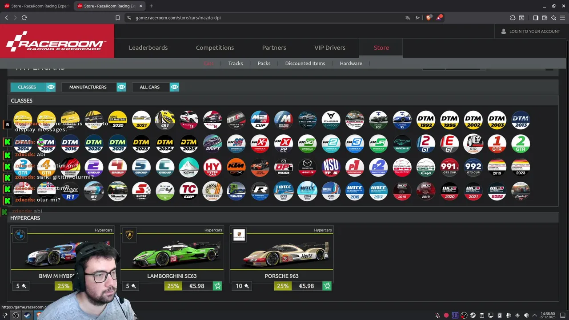Image resolution: width=569 pixels, height=320 pixels.
Task: Toggle the All Cars section visibility eye
Action: (x=174, y=87)
